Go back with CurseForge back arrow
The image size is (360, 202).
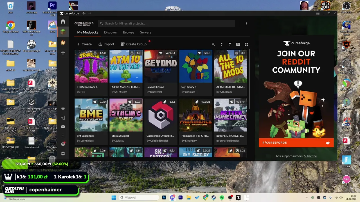click(x=84, y=13)
